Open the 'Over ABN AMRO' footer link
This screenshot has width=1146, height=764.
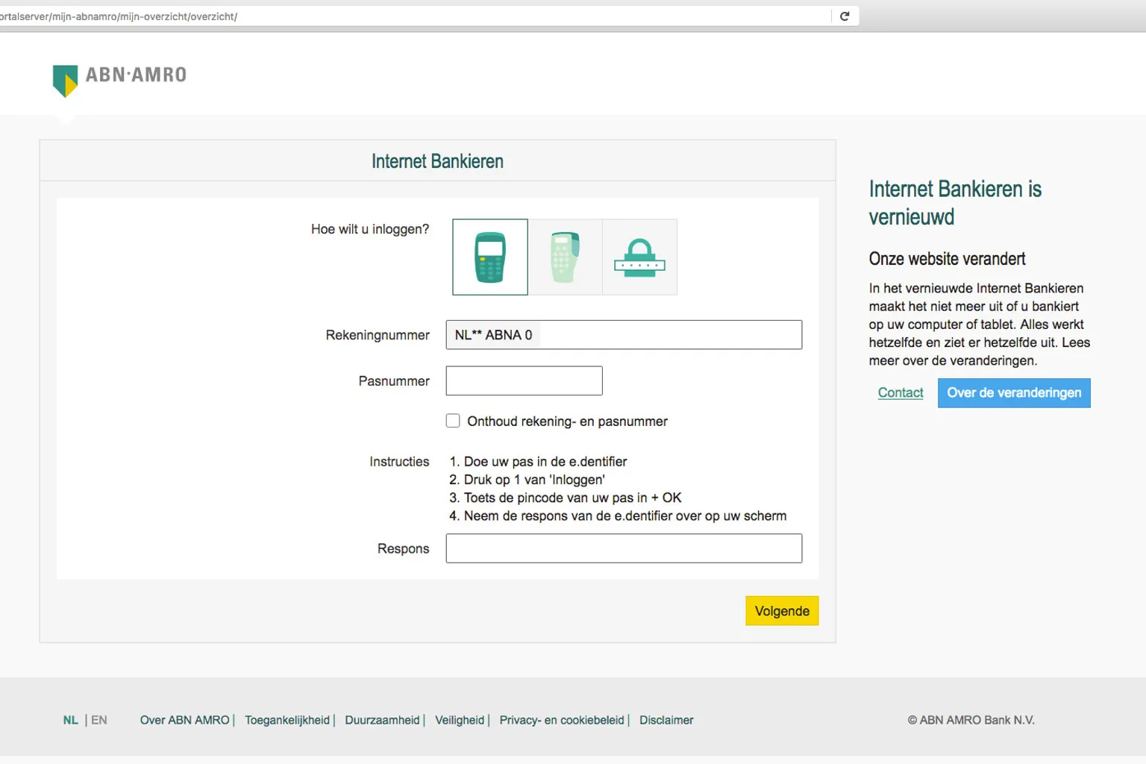(184, 720)
